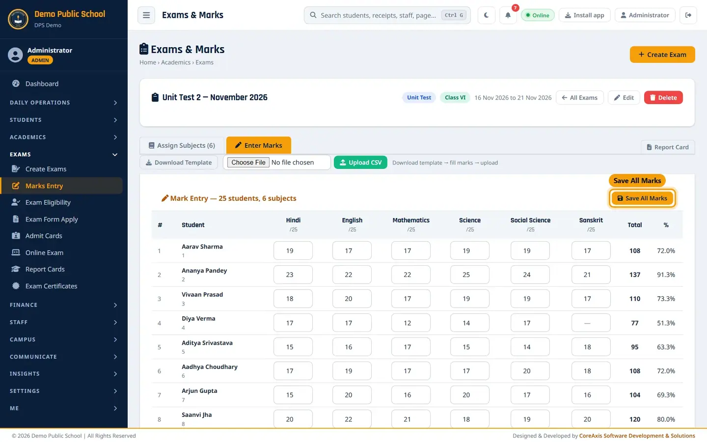Switch to dark mode moon icon
Viewport: 707px width, 442px height.
[486, 15]
